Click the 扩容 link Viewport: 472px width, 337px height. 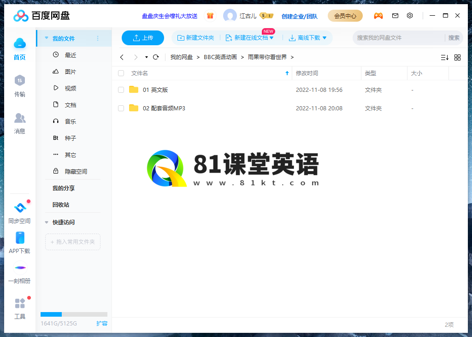click(102, 324)
